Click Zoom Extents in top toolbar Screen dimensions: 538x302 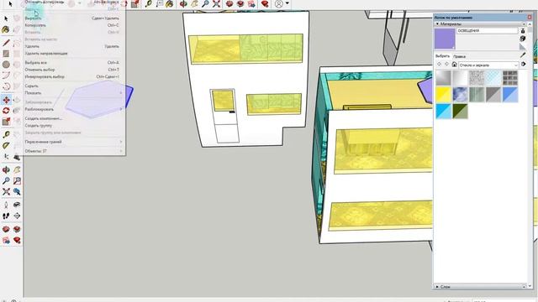click(x=216, y=4)
